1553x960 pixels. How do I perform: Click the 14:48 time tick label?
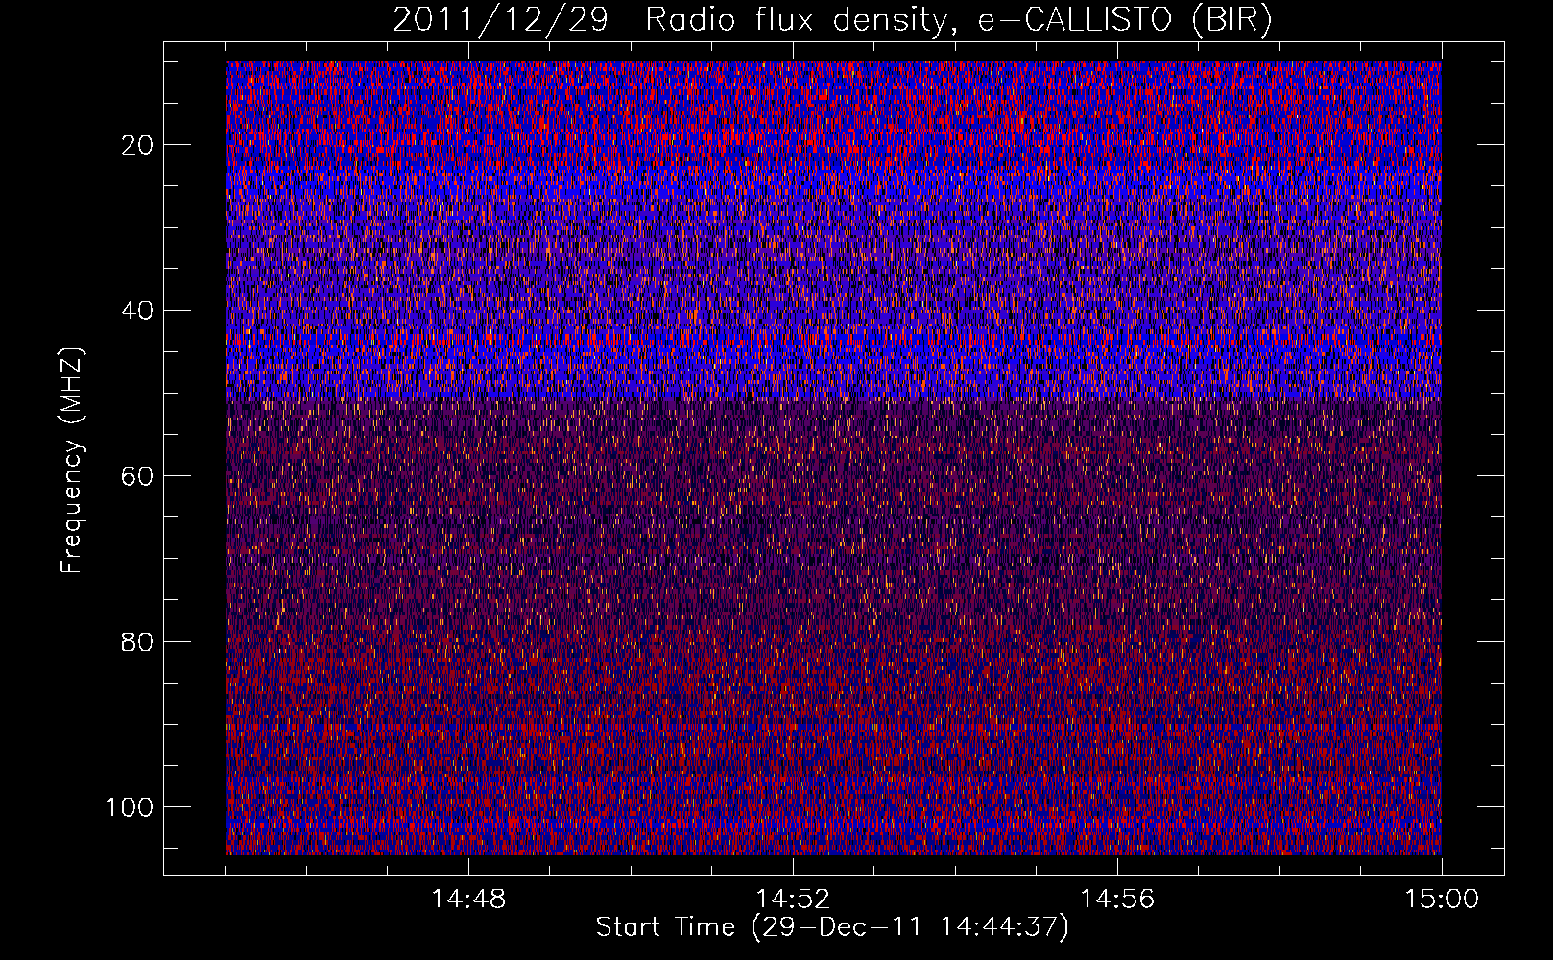click(x=468, y=900)
